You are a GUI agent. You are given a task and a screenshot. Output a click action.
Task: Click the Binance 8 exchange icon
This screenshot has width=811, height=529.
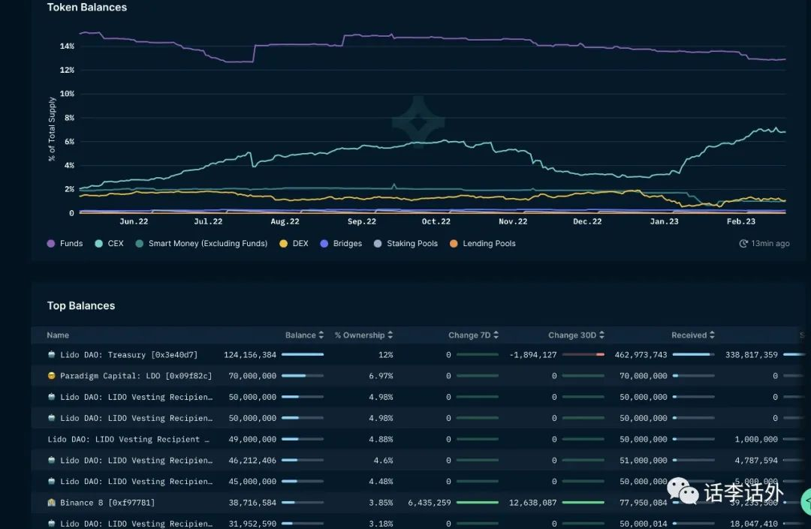pyautogui.click(x=51, y=502)
